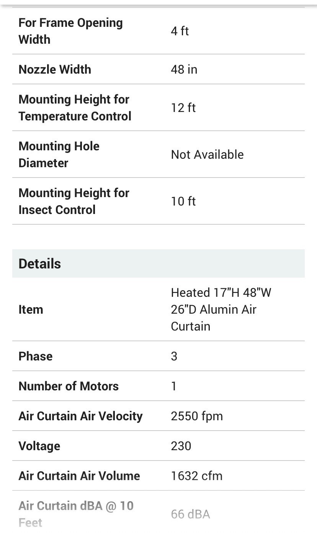The image size is (317, 533).
Task: Select the 12 ft mounting value
Action: tap(183, 108)
